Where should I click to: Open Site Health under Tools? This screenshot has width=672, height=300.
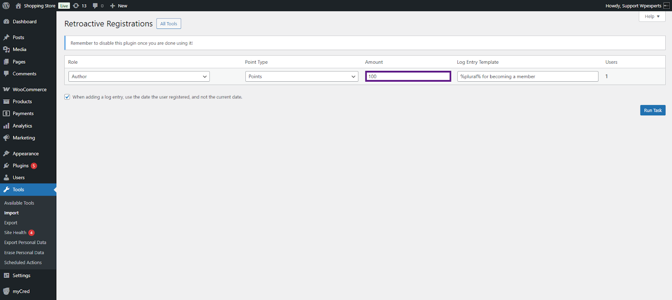coord(15,233)
